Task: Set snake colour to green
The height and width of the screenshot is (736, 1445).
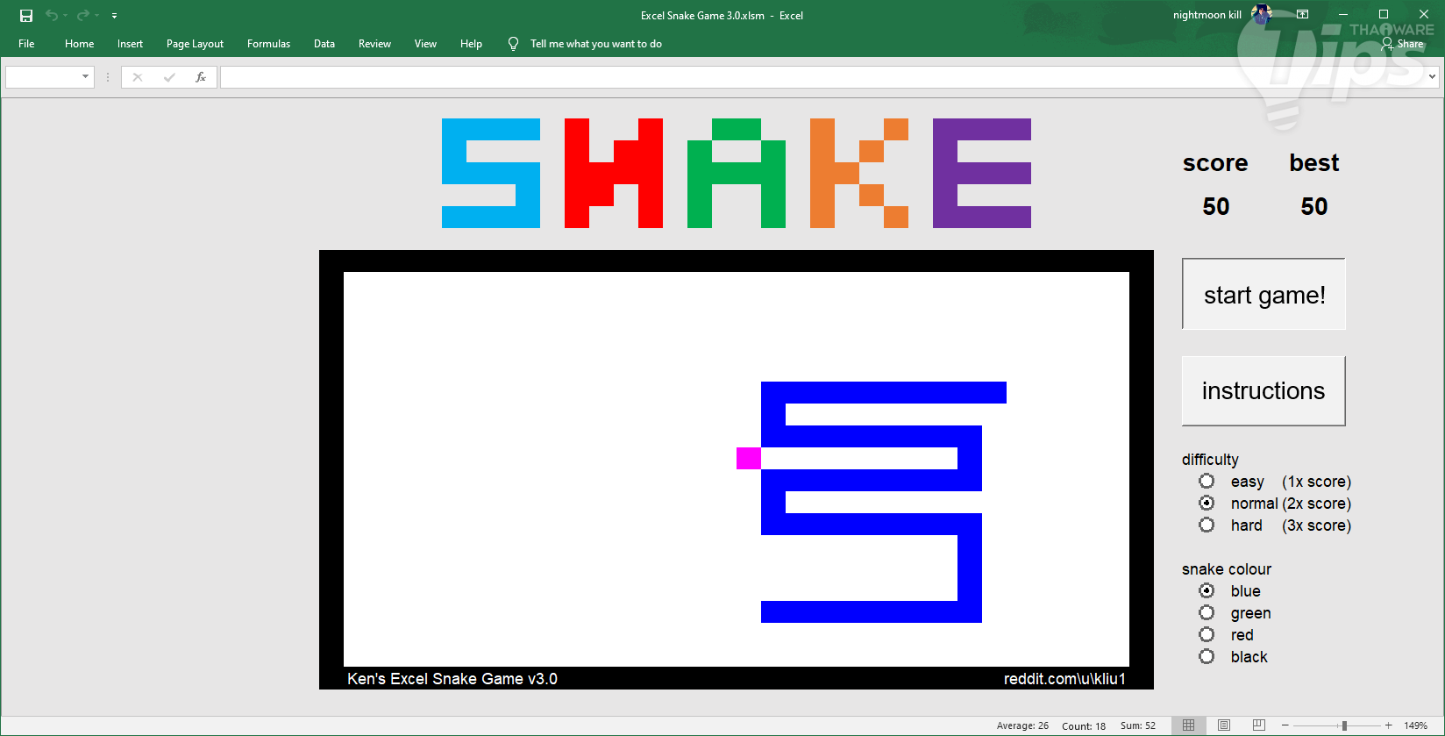Action: tap(1207, 612)
